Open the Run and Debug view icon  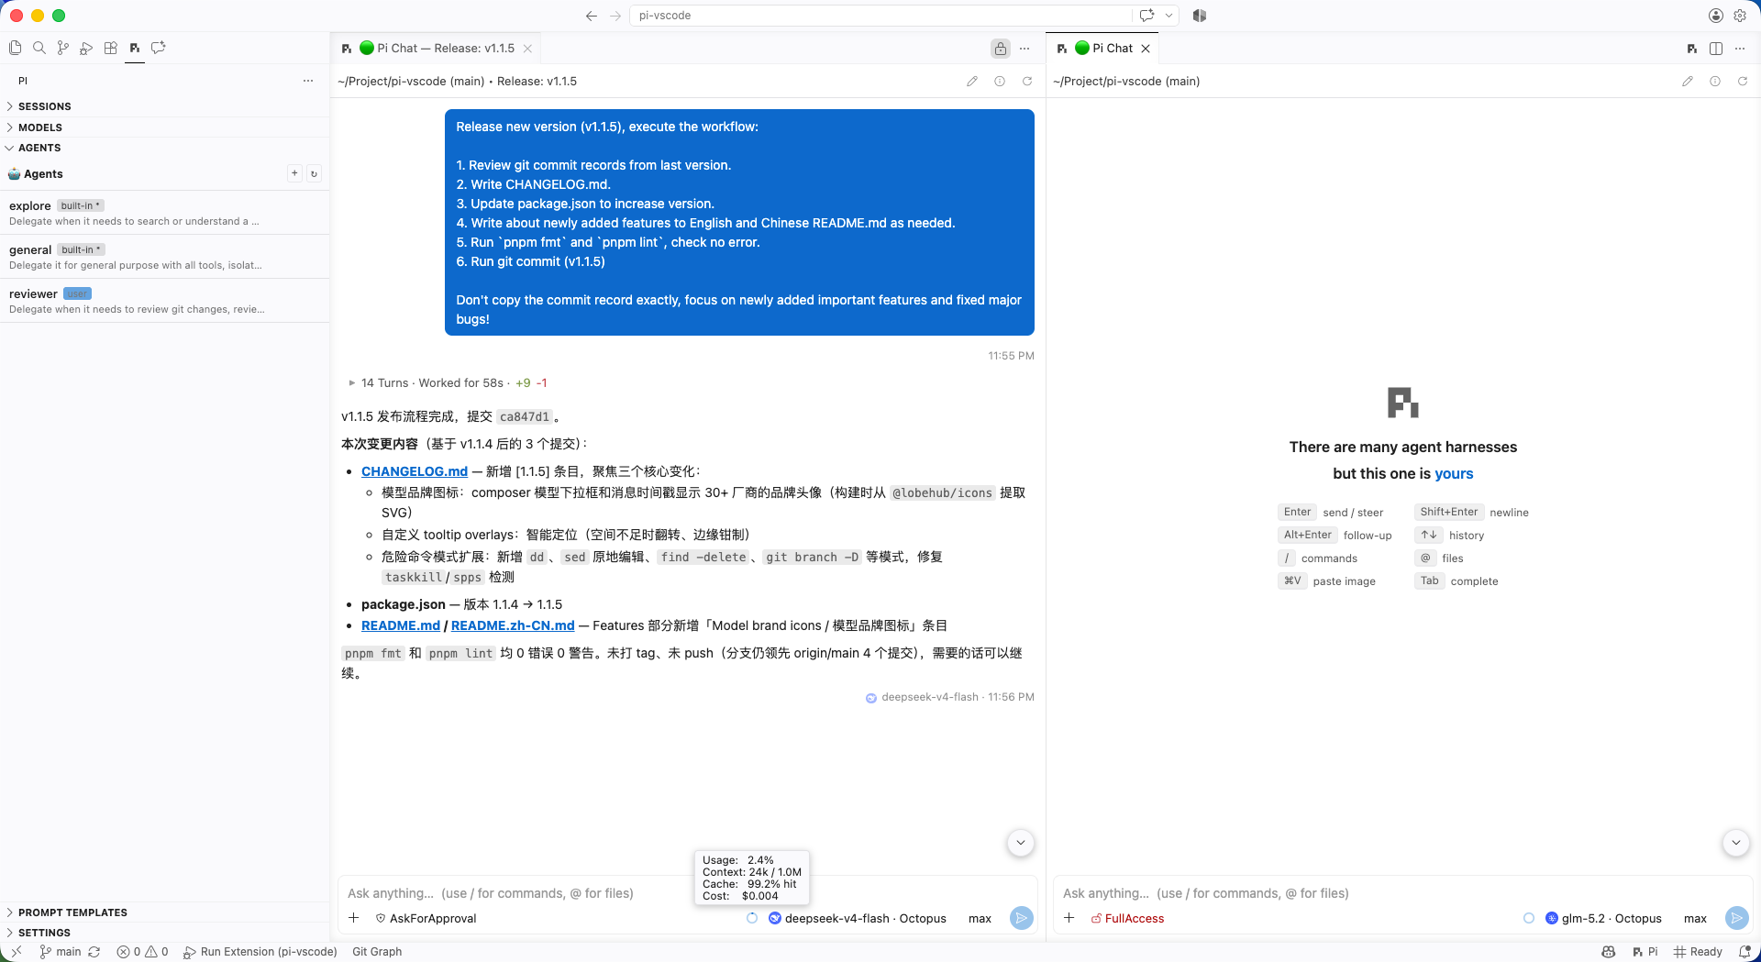(x=87, y=48)
